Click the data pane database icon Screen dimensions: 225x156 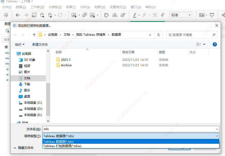click(7, 31)
